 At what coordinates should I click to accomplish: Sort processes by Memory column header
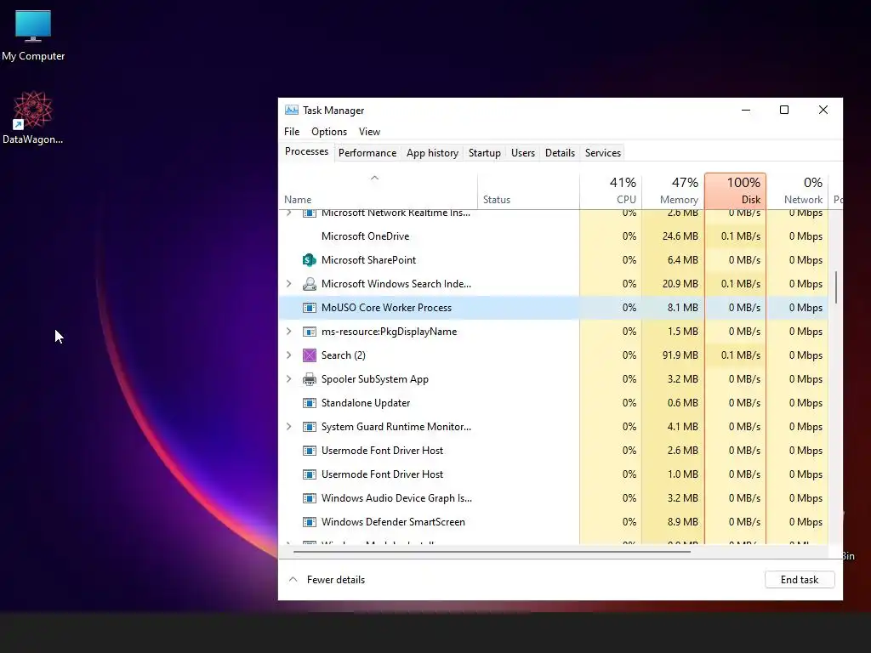(x=674, y=190)
